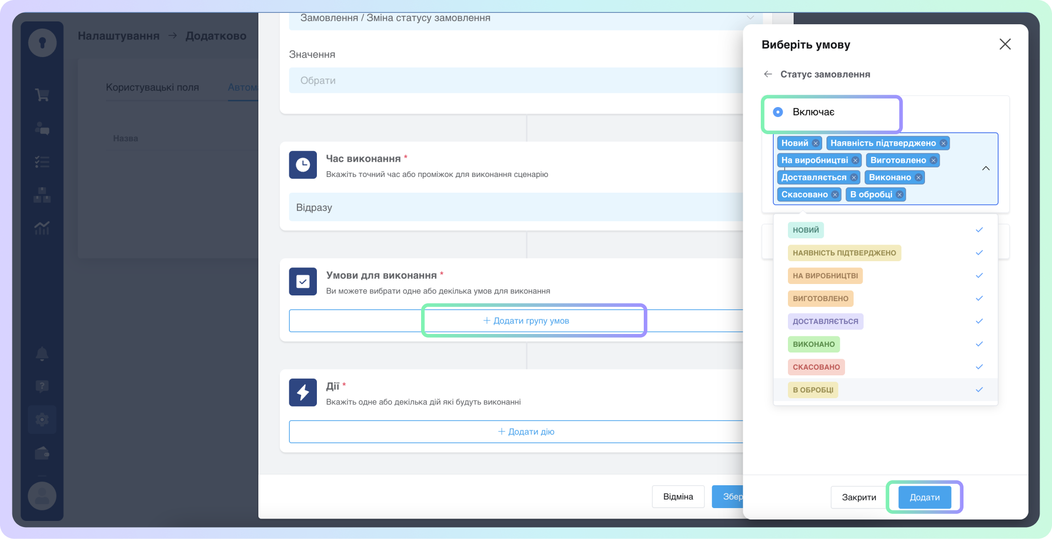Remove the Новий tag with its x
This screenshot has height=539, width=1052.
coord(816,143)
